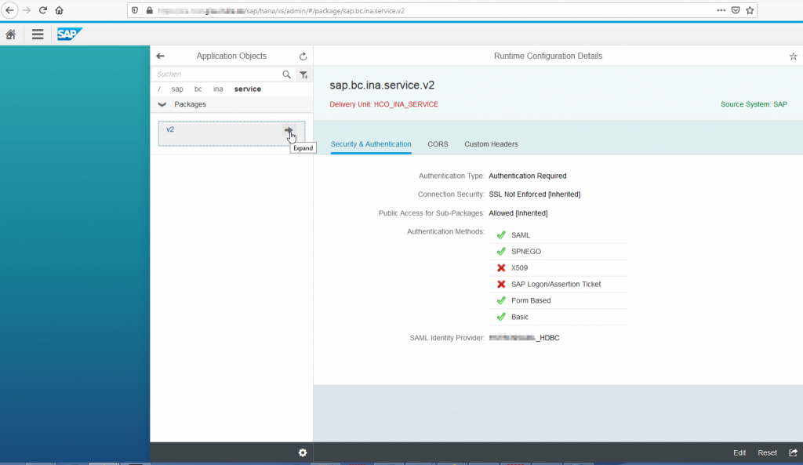
Task: Click the Reset button
Action: (767, 452)
